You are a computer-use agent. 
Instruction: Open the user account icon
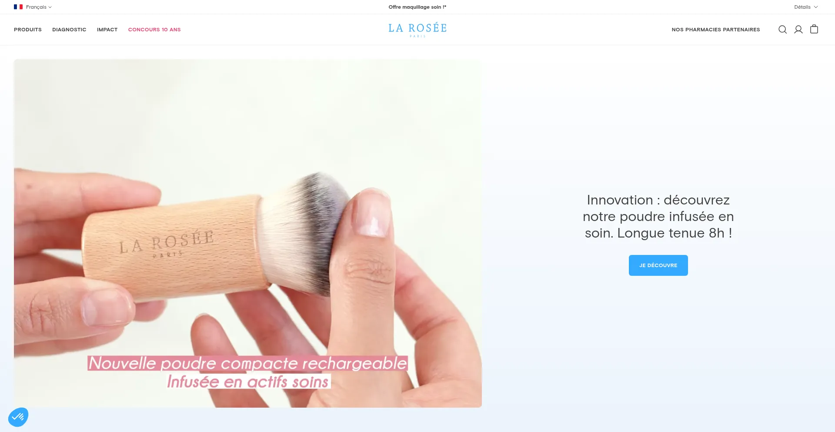tap(798, 30)
